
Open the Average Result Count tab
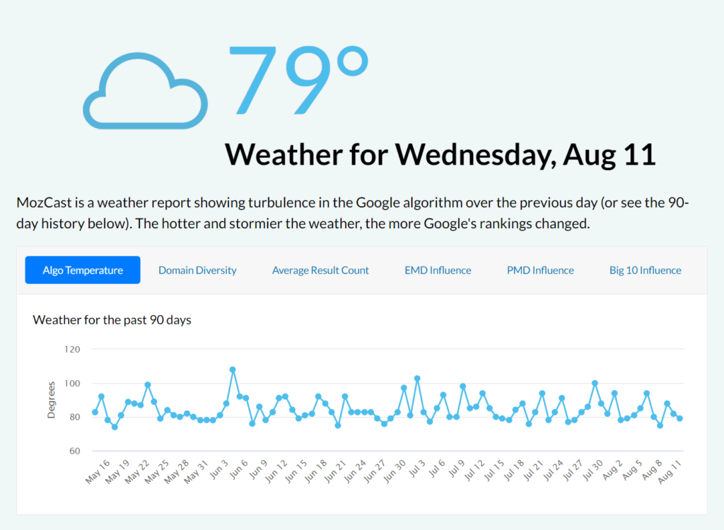[320, 270]
